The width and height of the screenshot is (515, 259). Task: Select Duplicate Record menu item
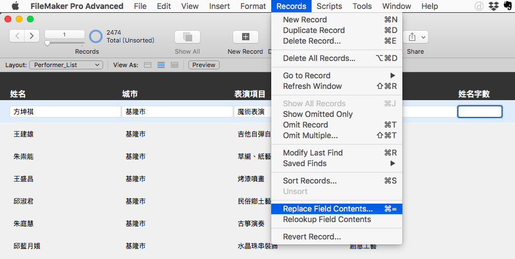[x=337, y=30]
